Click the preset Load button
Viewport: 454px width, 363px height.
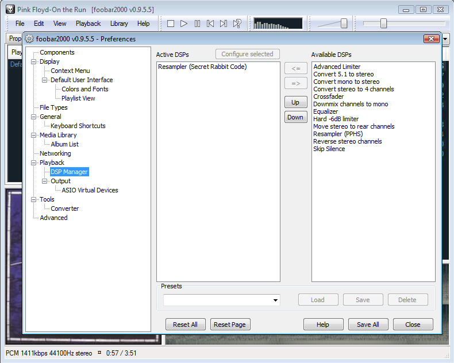[318, 300]
